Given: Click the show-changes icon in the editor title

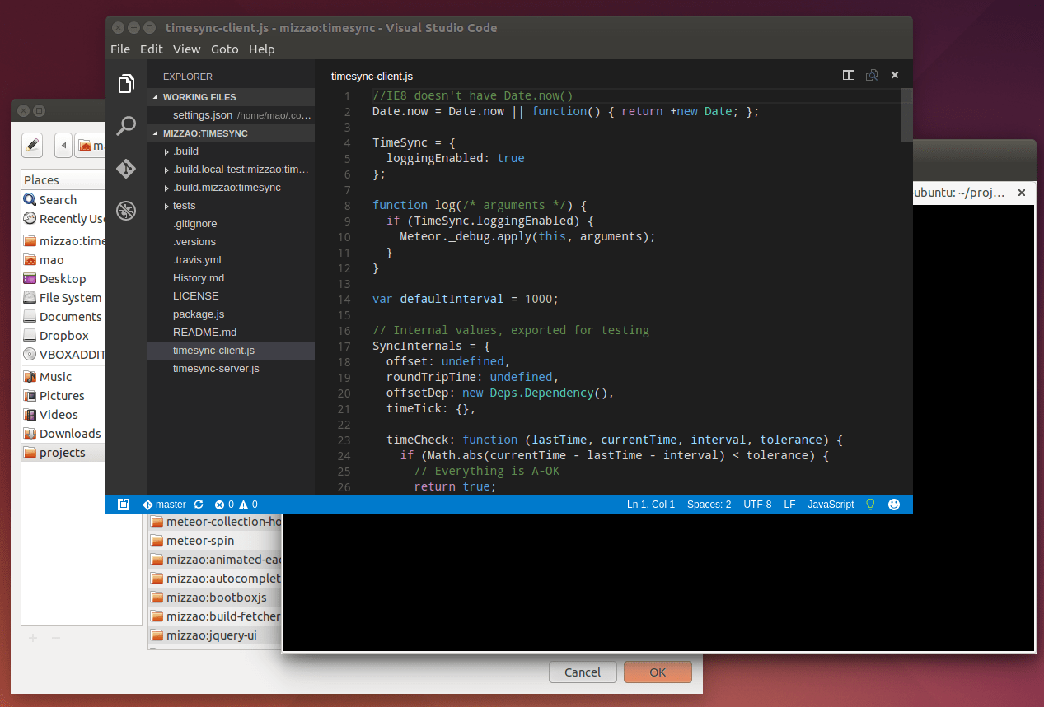Looking at the screenshot, I should pyautogui.click(x=872, y=75).
